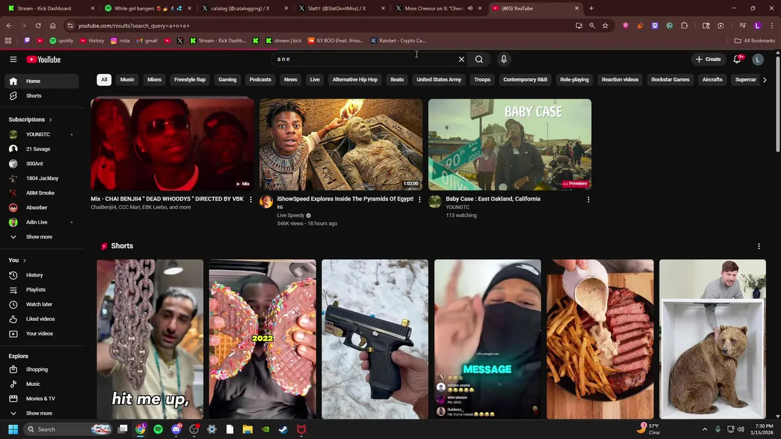The width and height of the screenshot is (781, 439).
Task: Start voice search with the microphone
Action: pyautogui.click(x=503, y=59)
